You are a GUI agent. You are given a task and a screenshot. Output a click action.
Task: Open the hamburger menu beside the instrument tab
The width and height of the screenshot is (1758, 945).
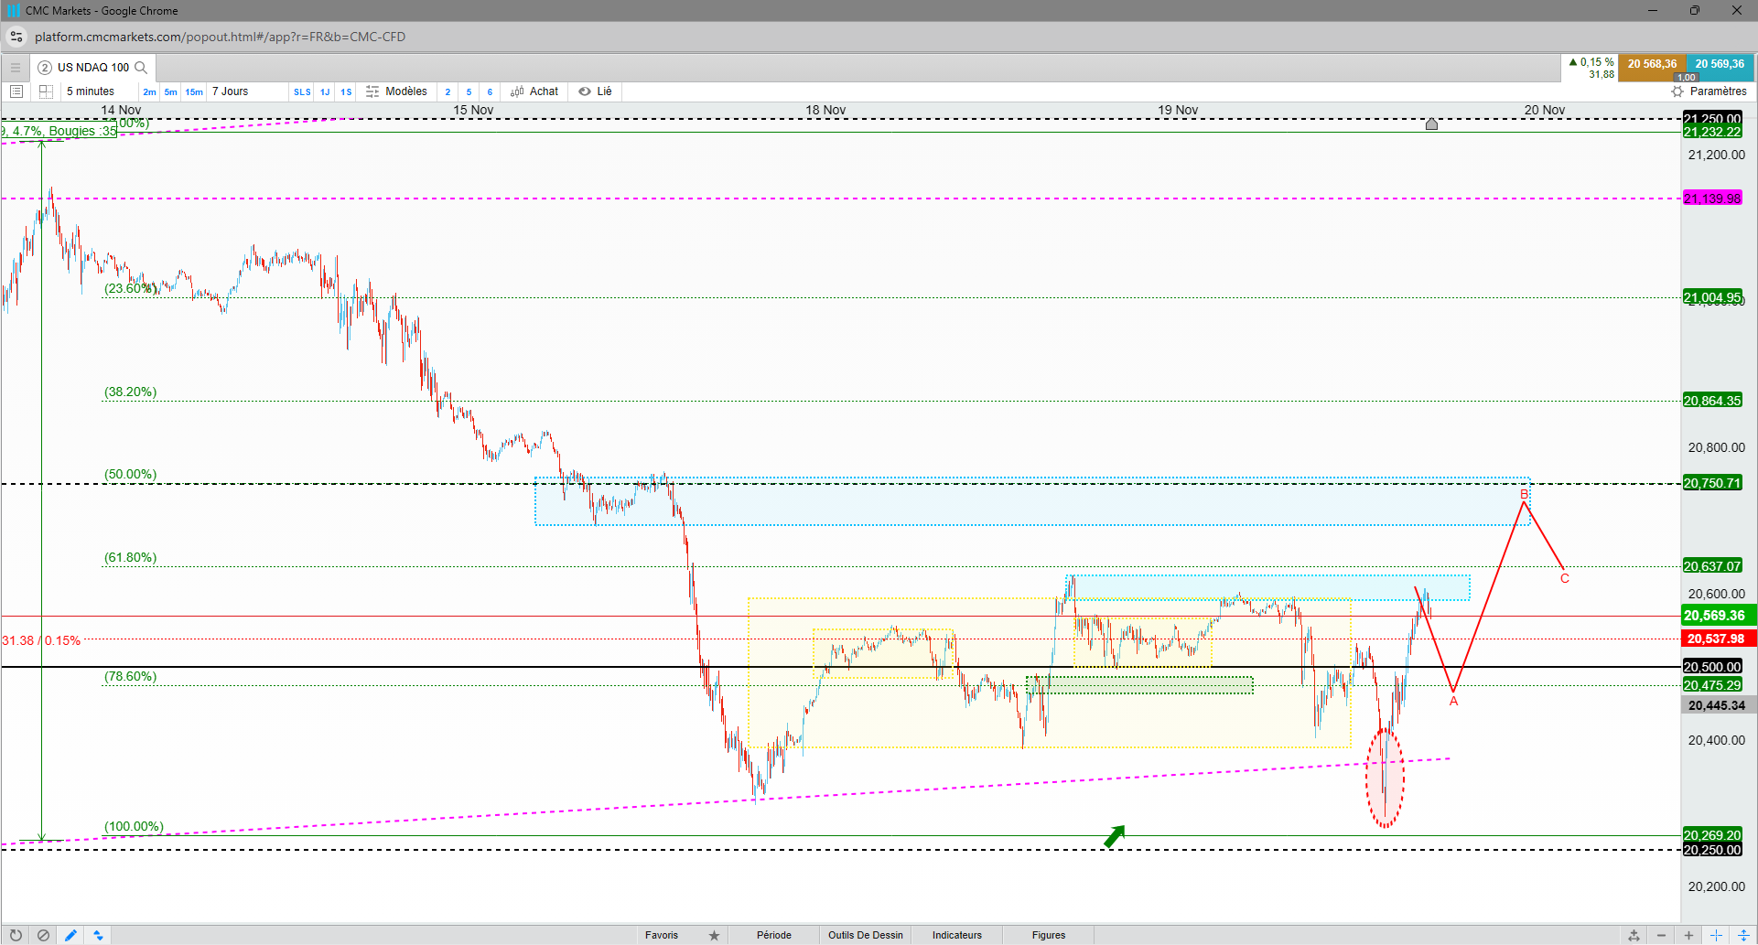coord(15,68)
